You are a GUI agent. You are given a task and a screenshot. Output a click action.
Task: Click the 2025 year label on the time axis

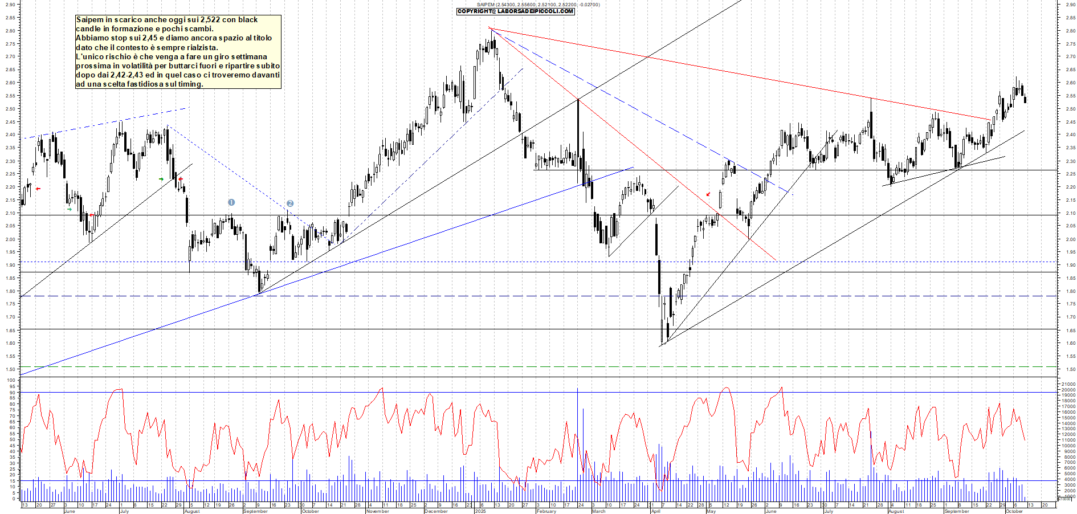(x=480, y=511)
